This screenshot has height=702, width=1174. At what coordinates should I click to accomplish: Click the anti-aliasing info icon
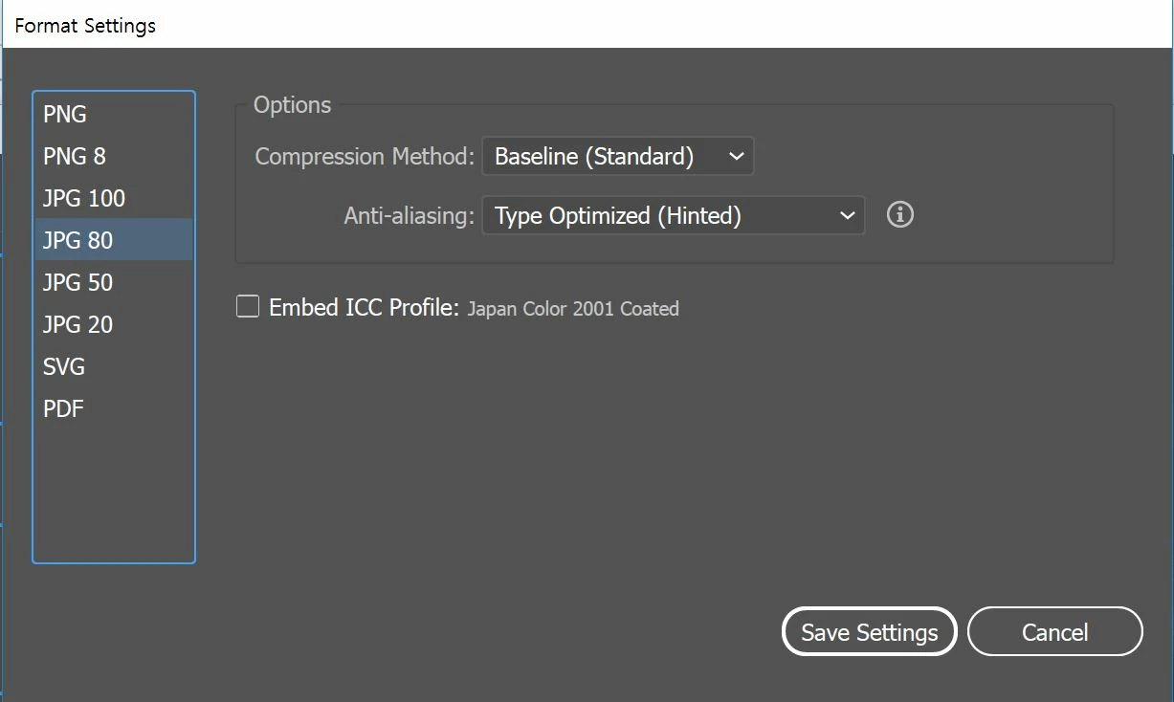899,215
